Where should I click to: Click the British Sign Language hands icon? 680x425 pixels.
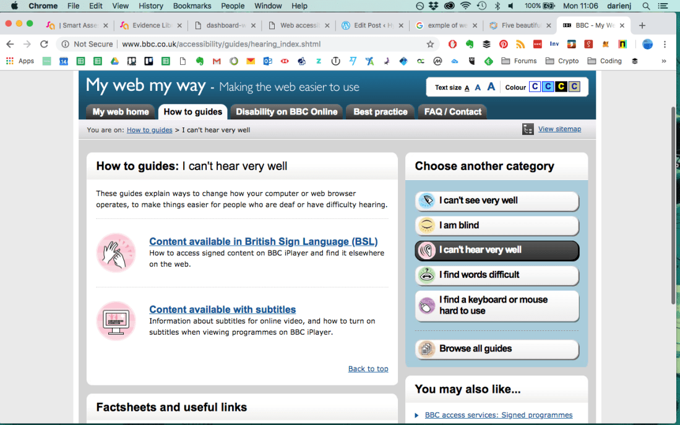tap(116, 252)
